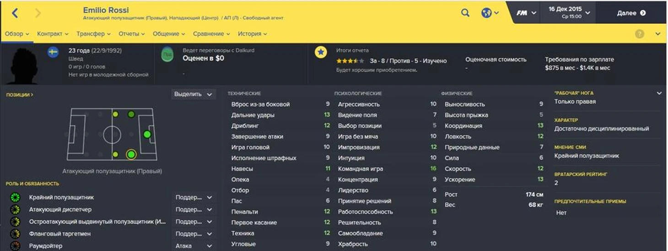Select the highlighted right attacking midfielder position

(131, 155)
